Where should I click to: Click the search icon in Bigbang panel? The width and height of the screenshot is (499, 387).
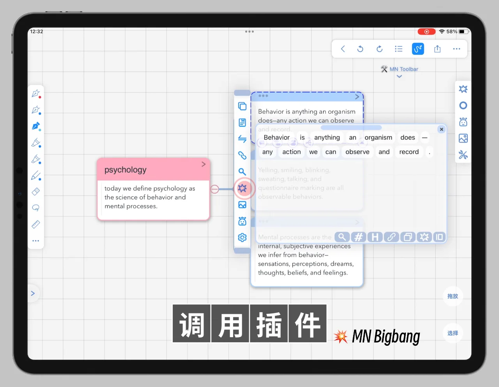point(342,237)
